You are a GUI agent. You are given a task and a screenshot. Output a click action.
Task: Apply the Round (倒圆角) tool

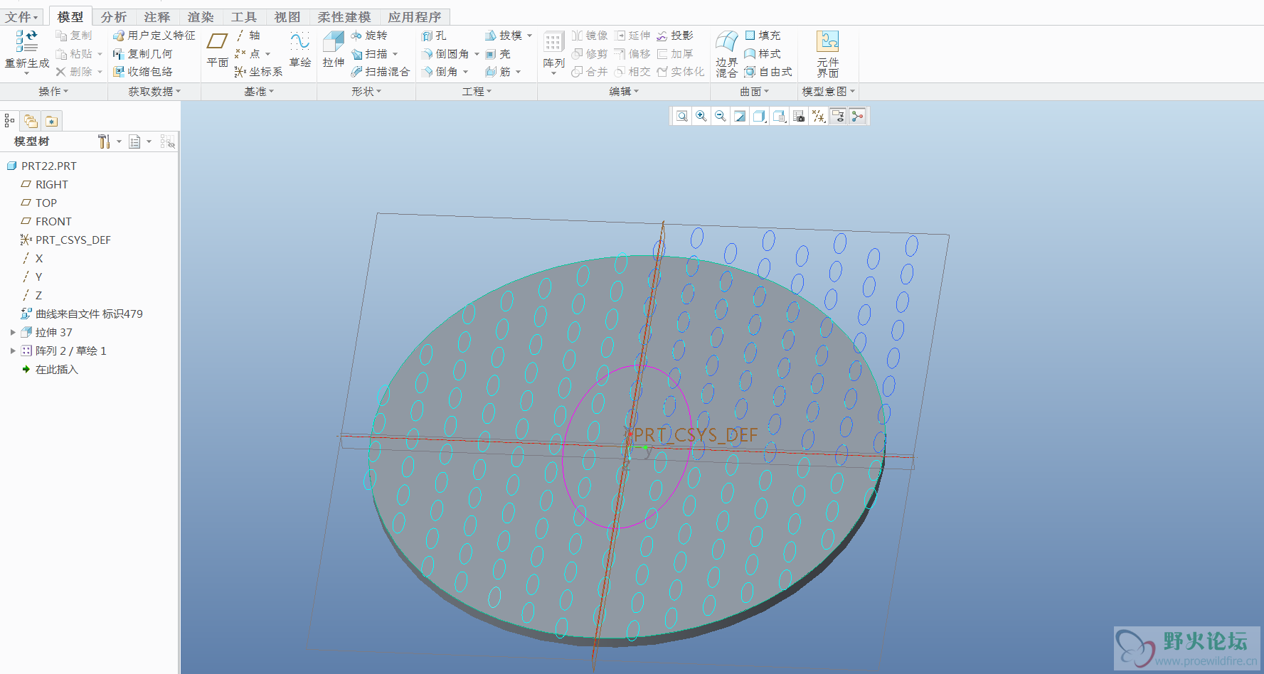[445, 54]
